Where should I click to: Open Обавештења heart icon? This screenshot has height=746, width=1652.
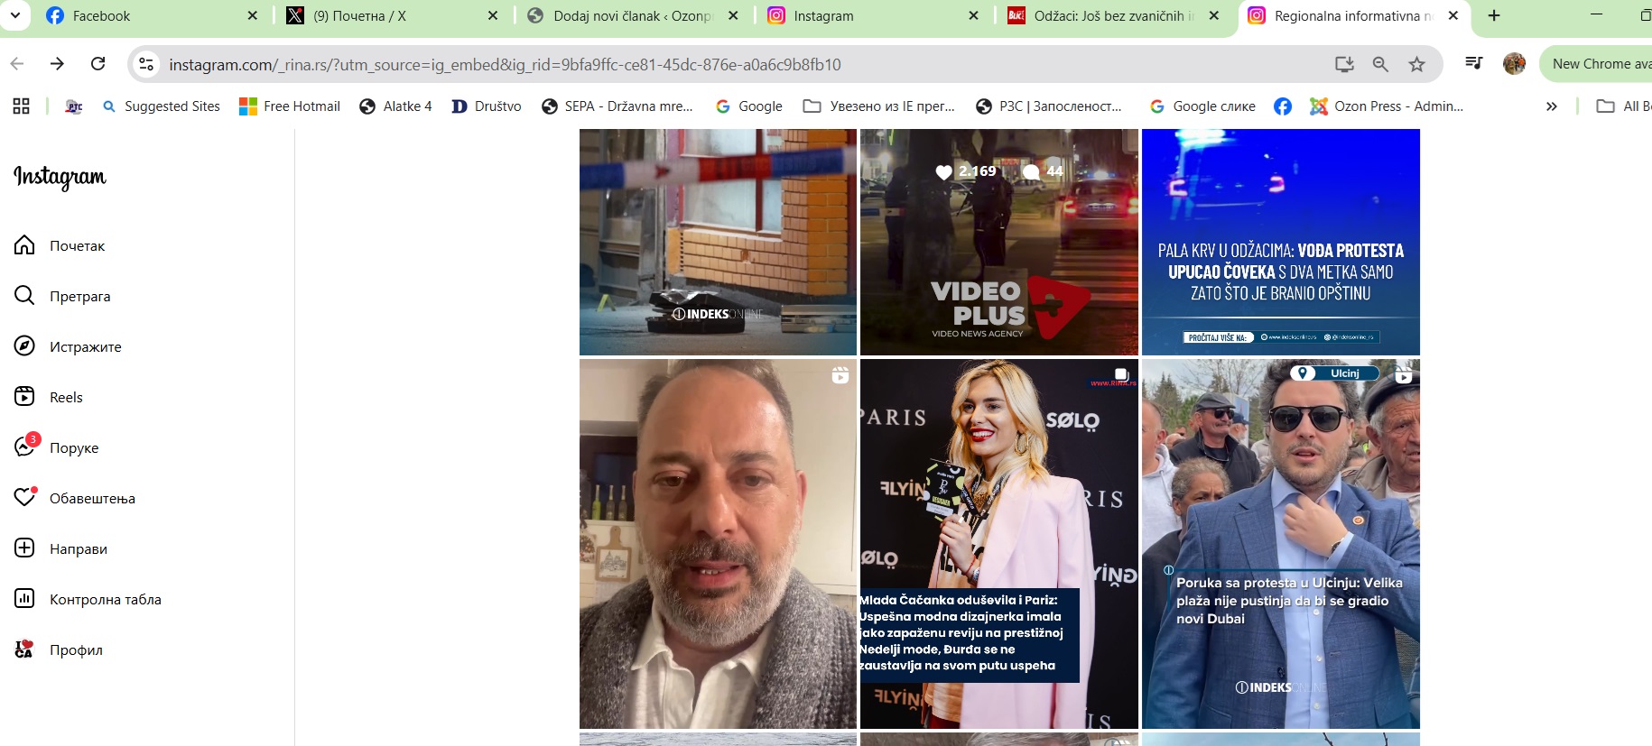[x=24, y=497]
